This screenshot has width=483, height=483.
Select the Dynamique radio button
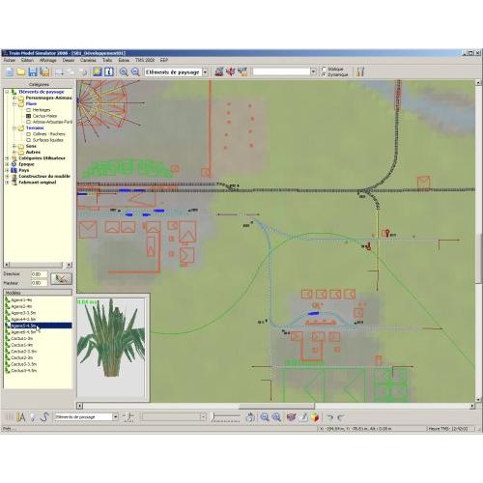324,74
